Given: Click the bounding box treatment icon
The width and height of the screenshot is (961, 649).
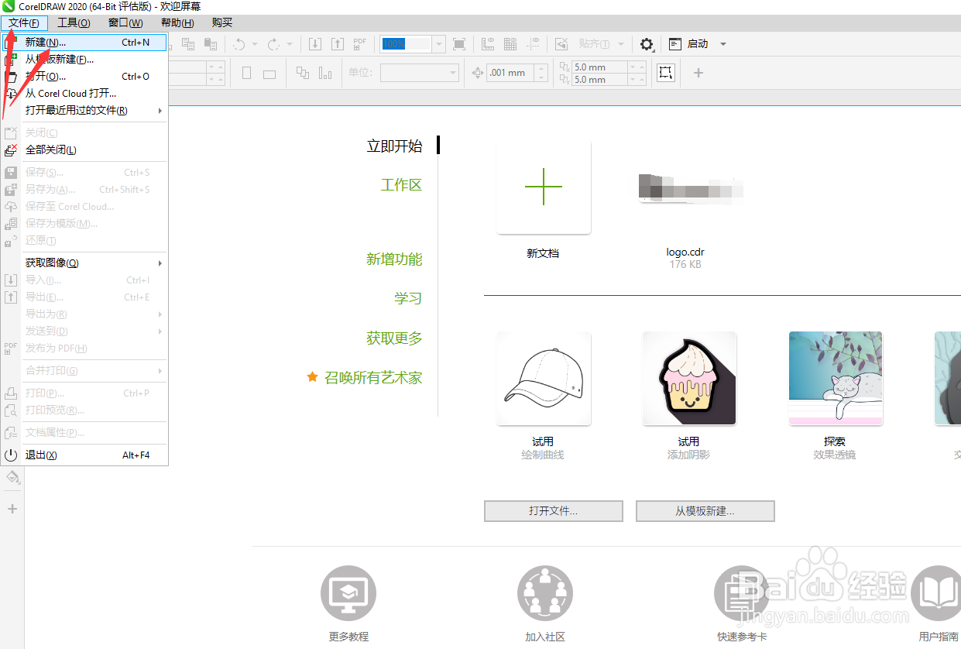Looking at the screenshot, I should tap(665, 73).
